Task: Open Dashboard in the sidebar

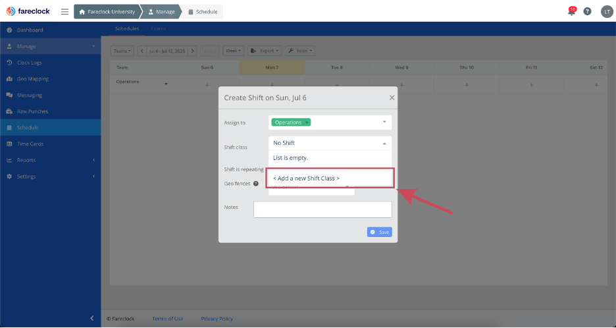Action: (50, 30)
